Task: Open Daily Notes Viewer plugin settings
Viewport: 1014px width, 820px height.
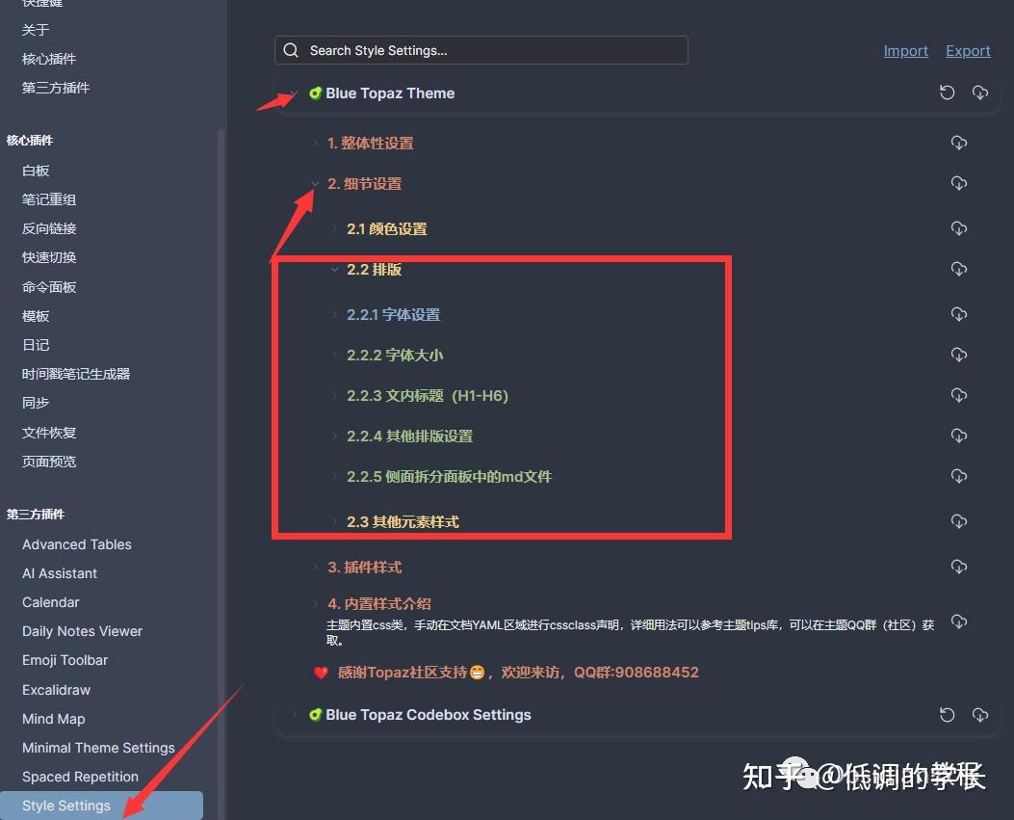Action: [82, 631]
